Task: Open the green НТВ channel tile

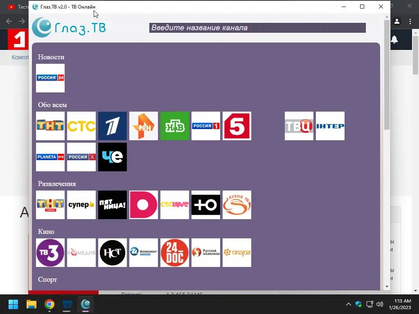Action: [x=174, y=126]
